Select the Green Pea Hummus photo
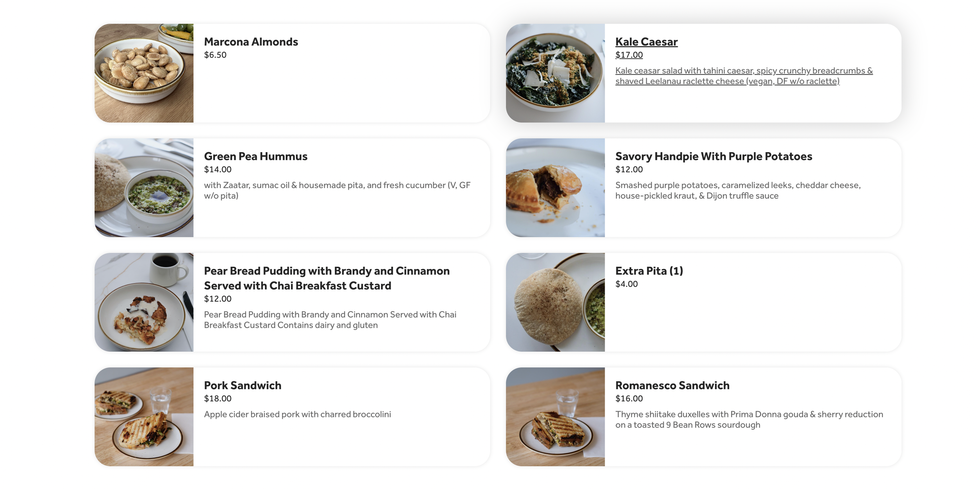The height and width of the screenshot is (490, 979). (x=144, y=188)
